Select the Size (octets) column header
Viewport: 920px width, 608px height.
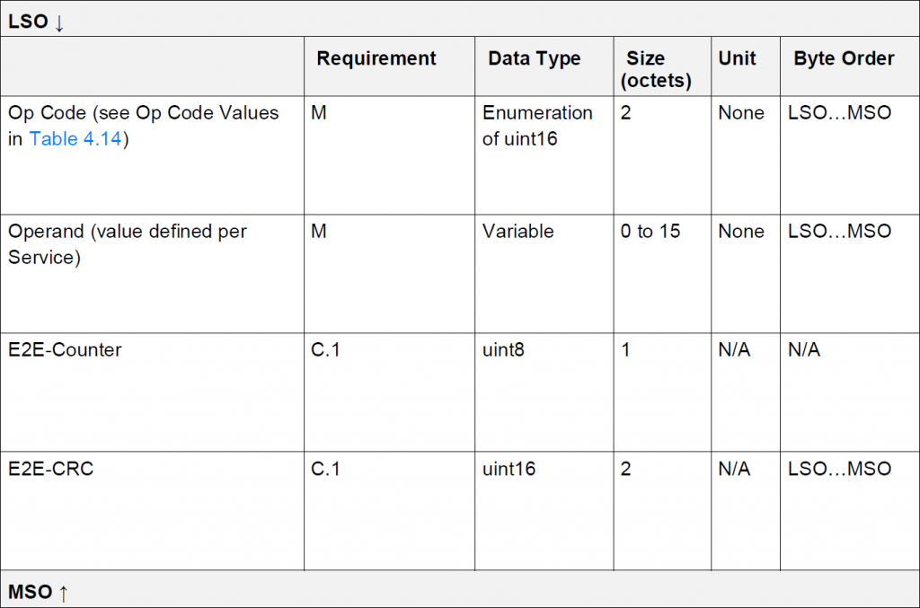pyautogui.click(x=658, y=69)
